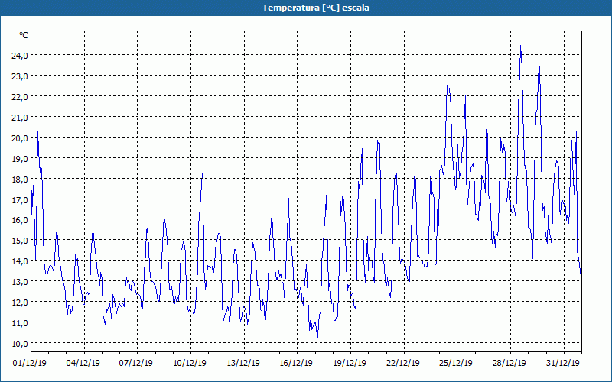Click the 11,0 y-axis label
This screenshot has height=382, width=612.
point(21,323)
